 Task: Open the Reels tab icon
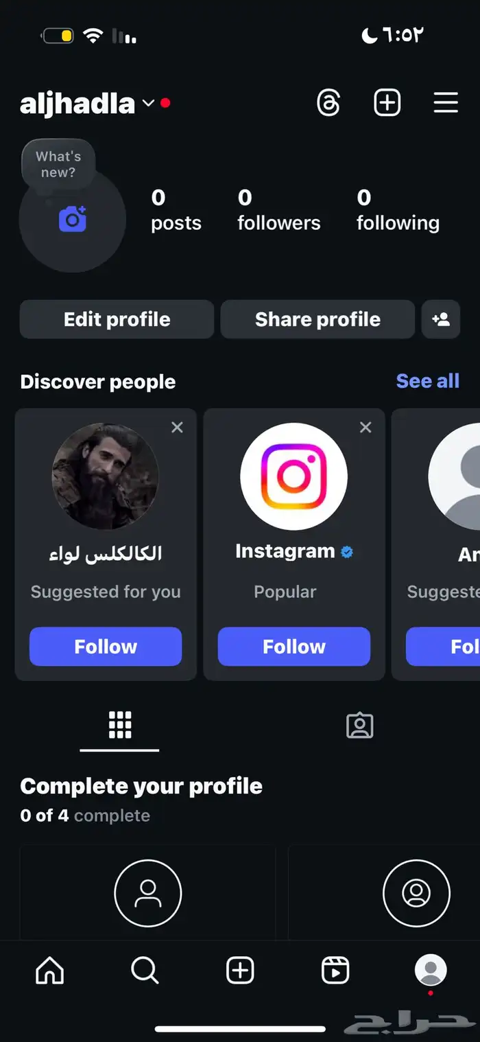click(x=335, y=971)
